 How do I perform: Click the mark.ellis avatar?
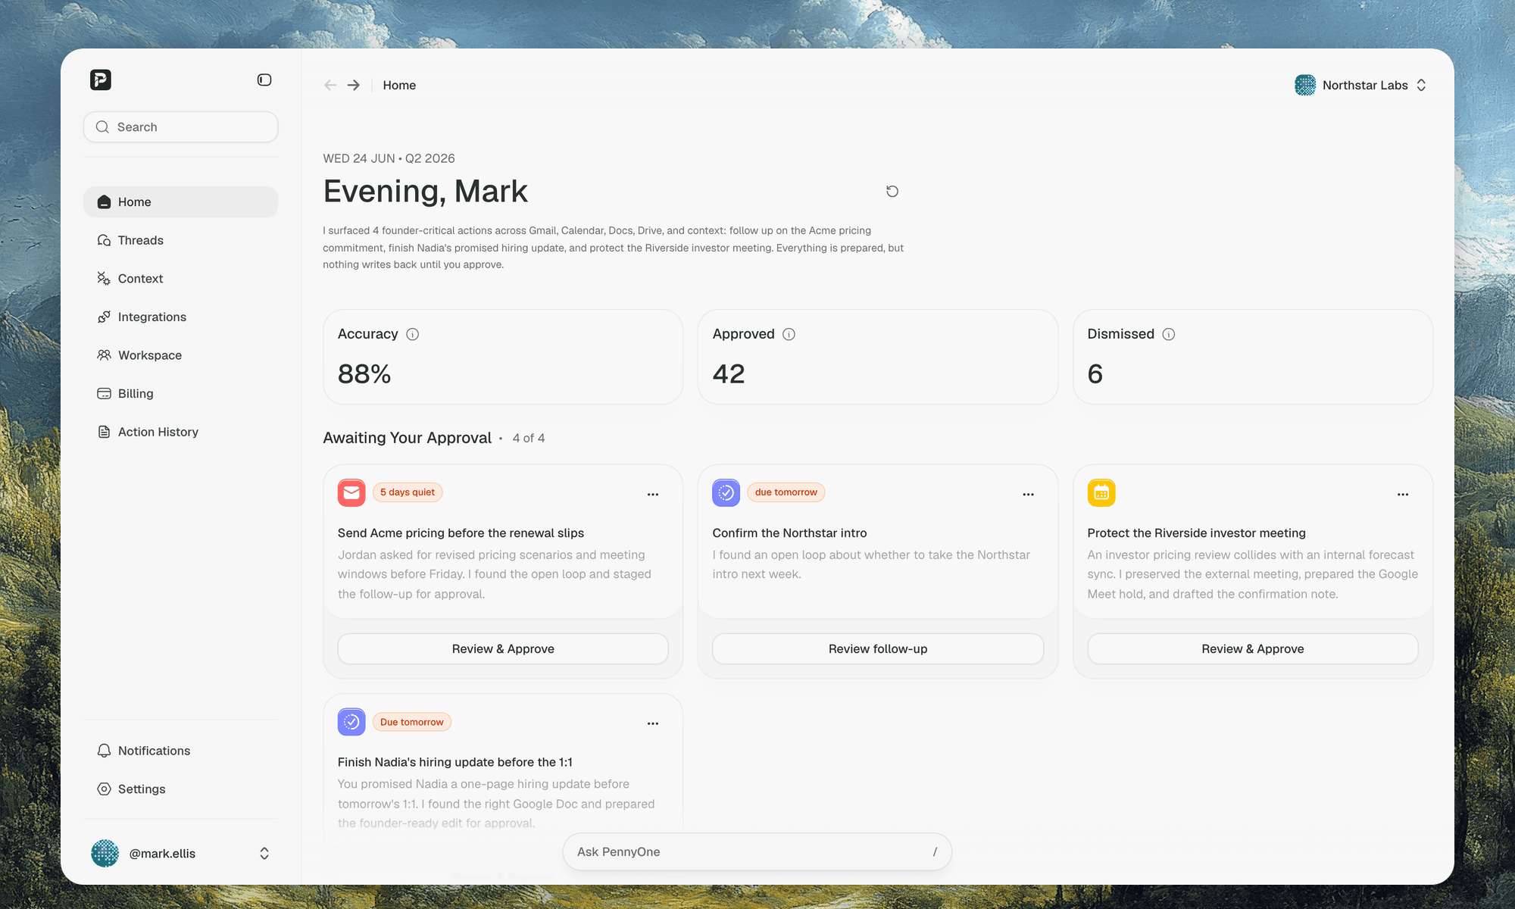pyautogui.click(x=105, y=854)
